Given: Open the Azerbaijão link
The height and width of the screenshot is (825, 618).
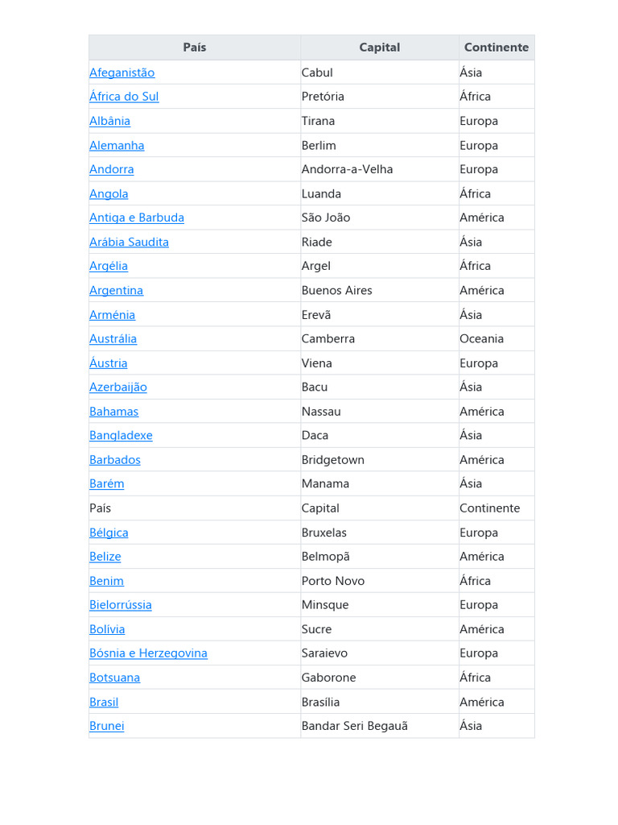Looking at the screenshot, I should click(x=118, y=388).
